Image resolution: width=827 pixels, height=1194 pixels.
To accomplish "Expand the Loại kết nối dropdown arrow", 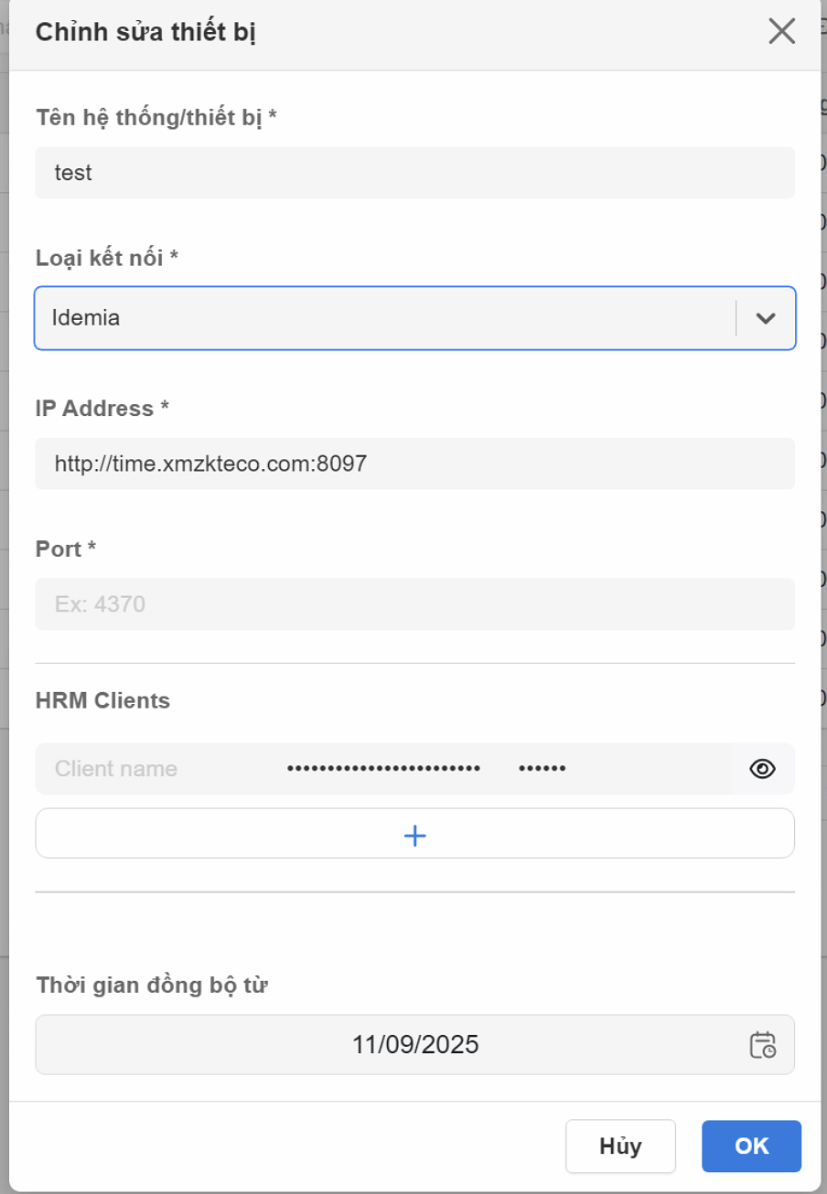I will pyautogui.click(x=766, y=318).
